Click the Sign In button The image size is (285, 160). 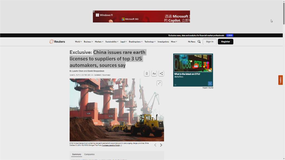click(210, 42)
